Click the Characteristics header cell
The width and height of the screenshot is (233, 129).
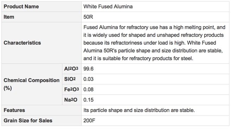(x=42, y=43)
